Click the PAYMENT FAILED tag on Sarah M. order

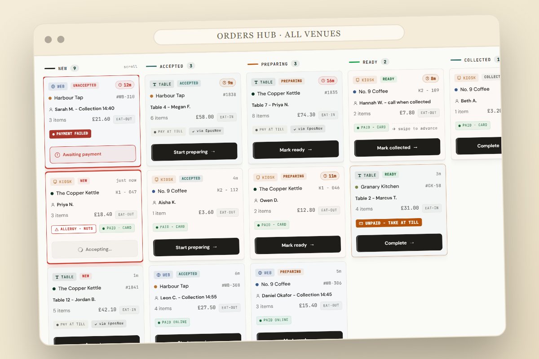[70, 134]
